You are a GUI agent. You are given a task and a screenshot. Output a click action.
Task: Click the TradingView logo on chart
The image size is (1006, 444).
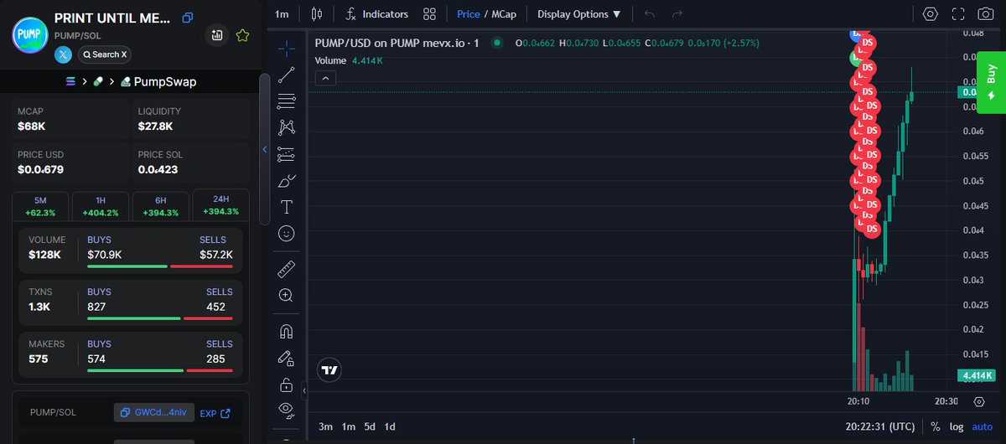click(x=329, y=369)
